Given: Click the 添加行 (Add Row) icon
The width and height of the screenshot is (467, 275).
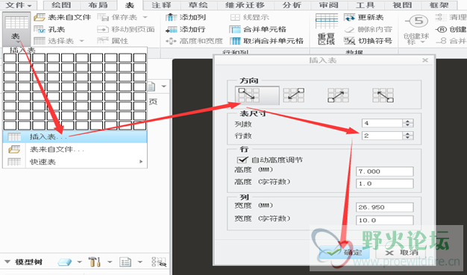Looking at the screenshot, I should (172, 30).
